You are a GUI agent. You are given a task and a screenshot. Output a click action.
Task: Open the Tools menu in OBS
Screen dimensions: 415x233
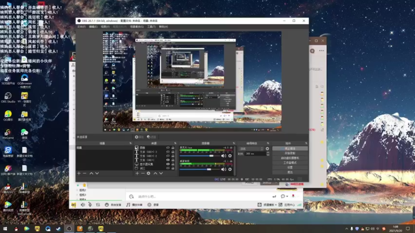click(x=151, y=27)
